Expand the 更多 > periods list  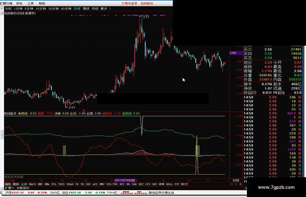click(106, 9)
